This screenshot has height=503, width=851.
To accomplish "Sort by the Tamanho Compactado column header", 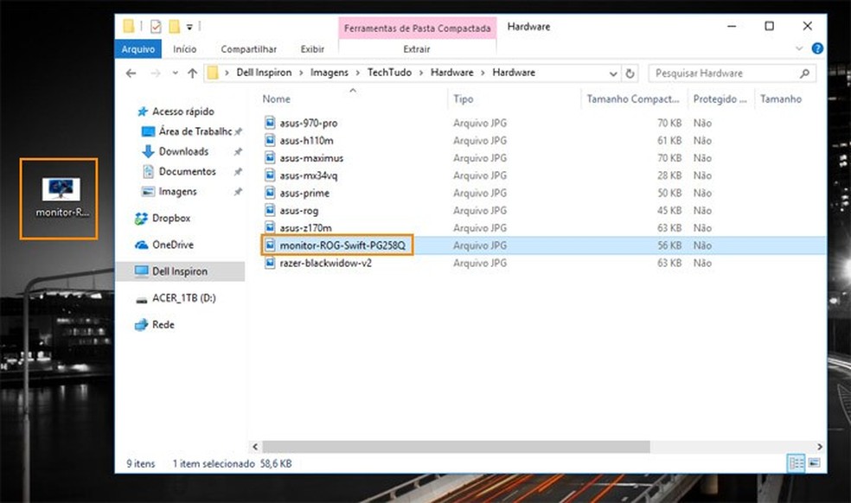I will click(633, 99).
